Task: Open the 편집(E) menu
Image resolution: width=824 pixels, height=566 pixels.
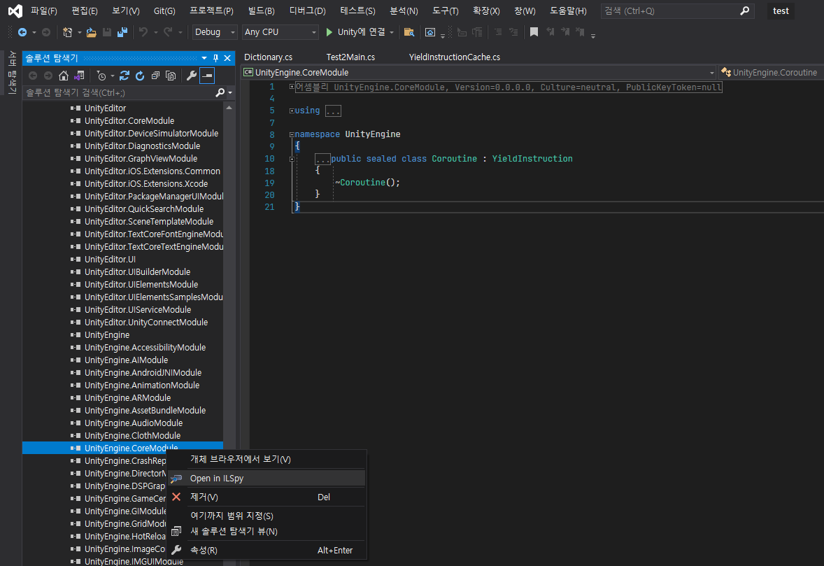Action: coord(84,10)
